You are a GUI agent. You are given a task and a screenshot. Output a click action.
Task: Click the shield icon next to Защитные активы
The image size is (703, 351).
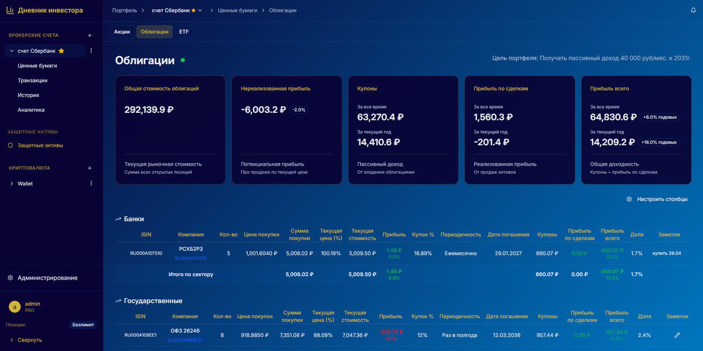(9, 144)
